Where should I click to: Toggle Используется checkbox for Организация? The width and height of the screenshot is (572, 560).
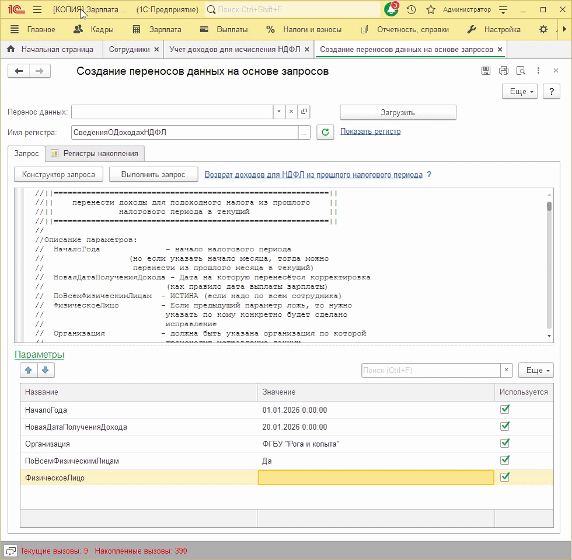click(505, 443)
